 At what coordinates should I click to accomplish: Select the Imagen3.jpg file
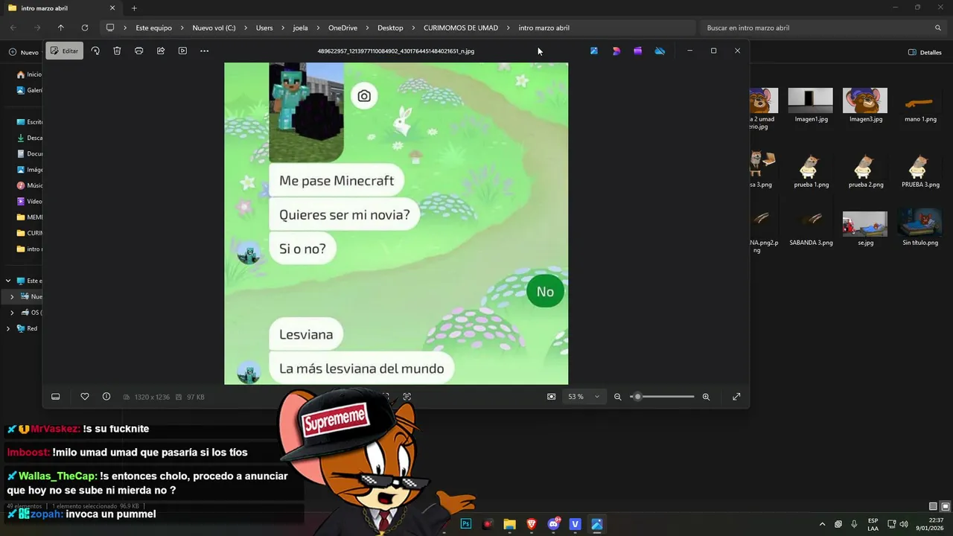point(865,105)
